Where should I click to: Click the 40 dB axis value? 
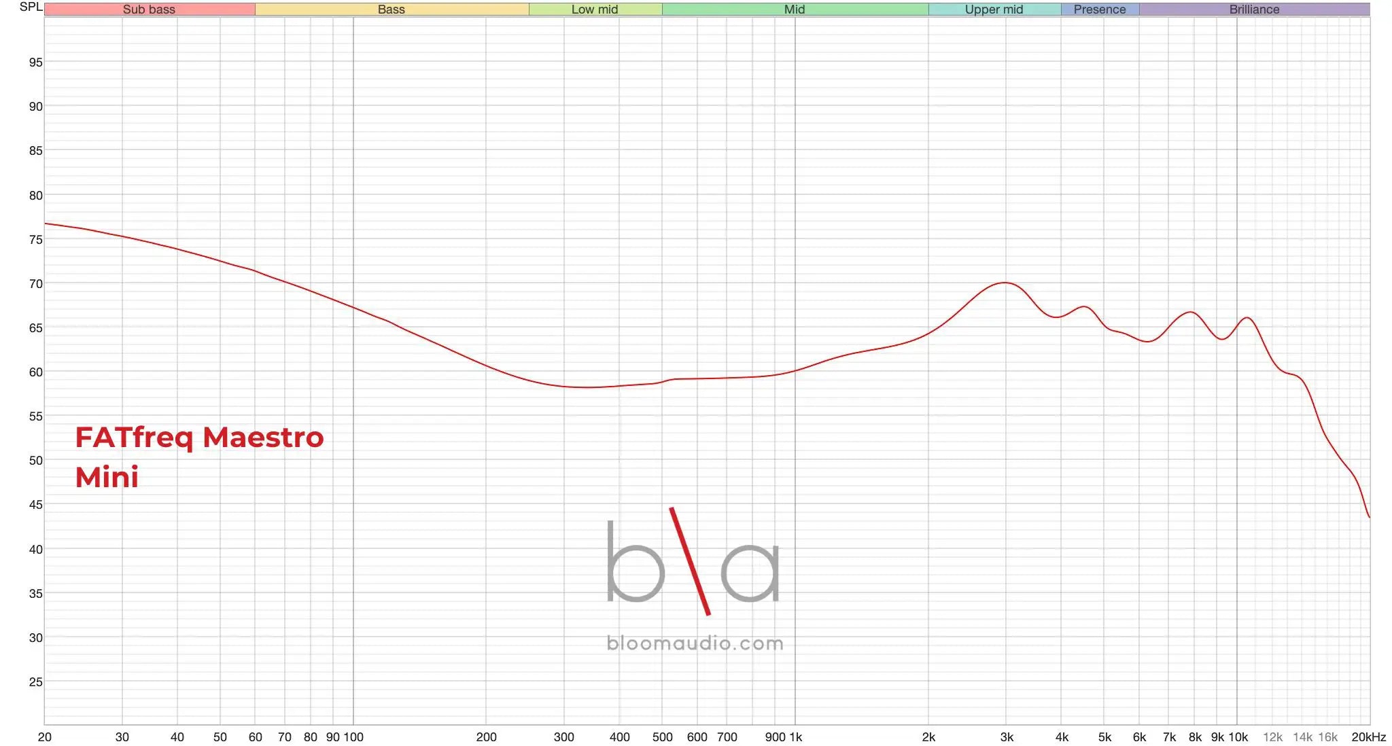click(35, 550)
